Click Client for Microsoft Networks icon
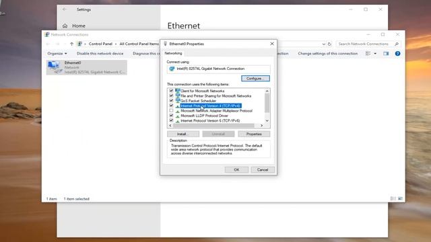The width and height of the screenshot is (431, 242). (x=178, y=91)
